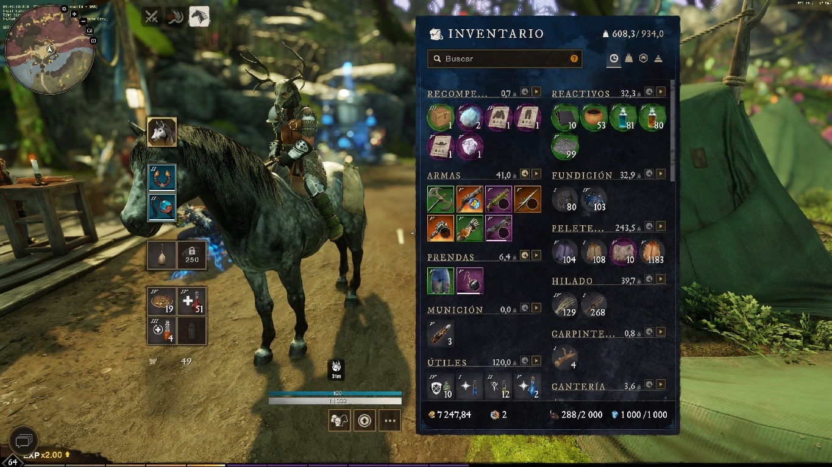Collapse the PELETE... category arrow

tap(661, 227)
